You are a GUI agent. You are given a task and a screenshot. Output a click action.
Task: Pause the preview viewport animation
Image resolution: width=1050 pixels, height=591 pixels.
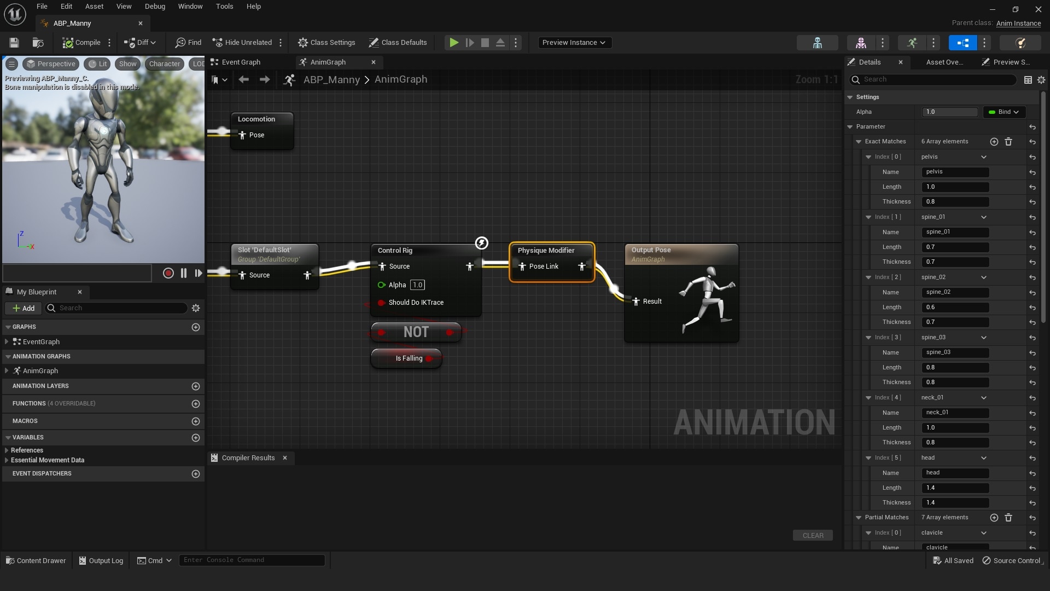(184, 273)
